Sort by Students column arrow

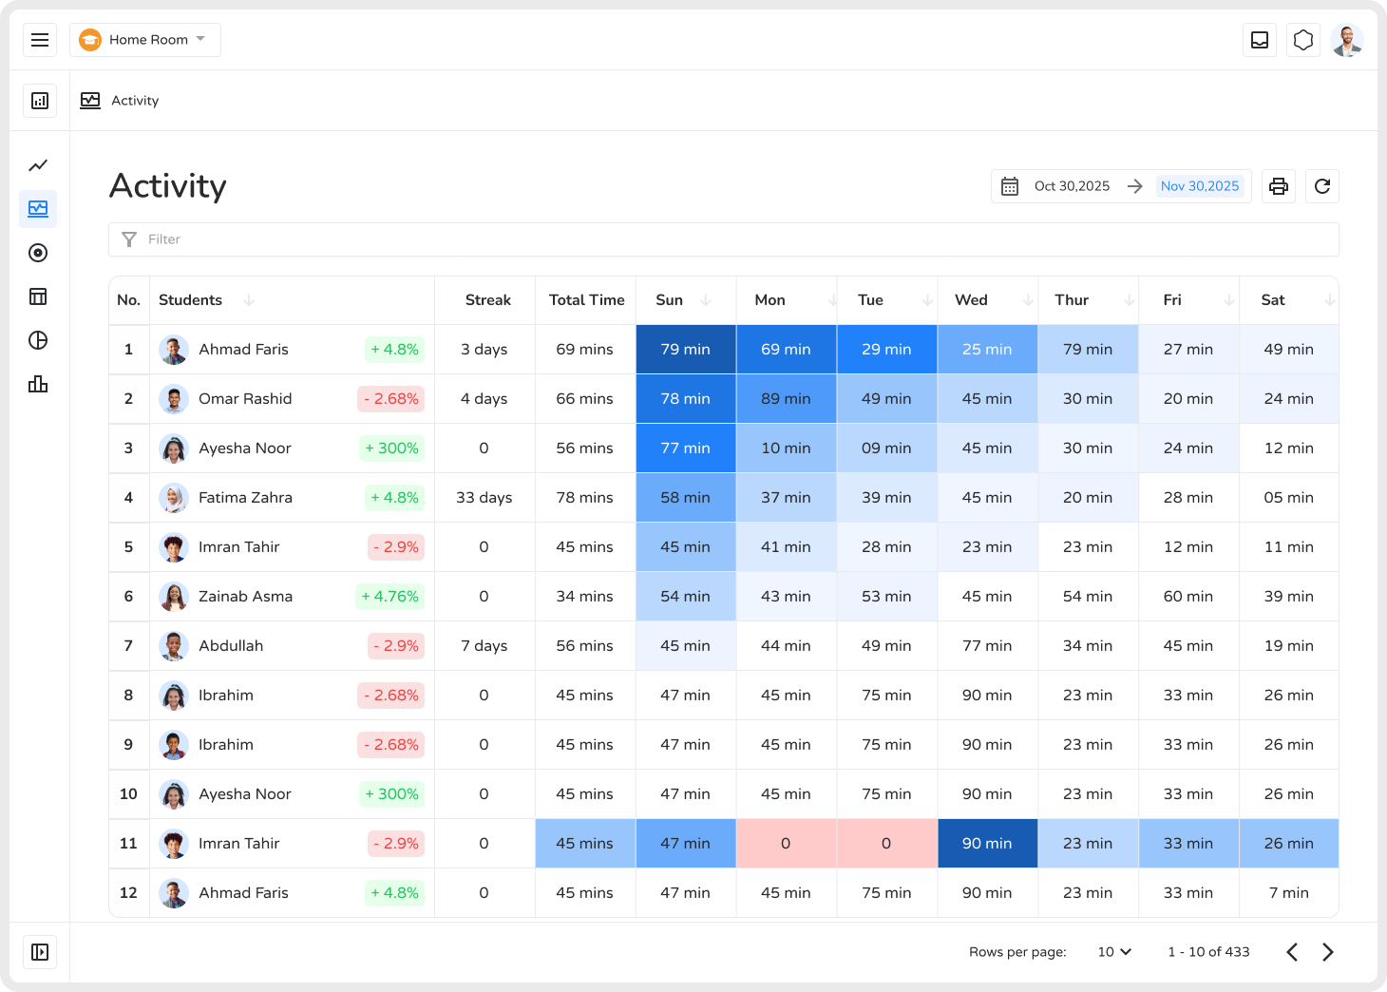[x=249, y=300]
